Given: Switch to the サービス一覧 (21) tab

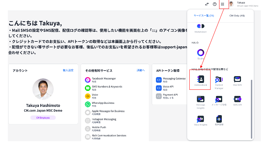Looking at the screenshot, I should click(x=204, y=16).
